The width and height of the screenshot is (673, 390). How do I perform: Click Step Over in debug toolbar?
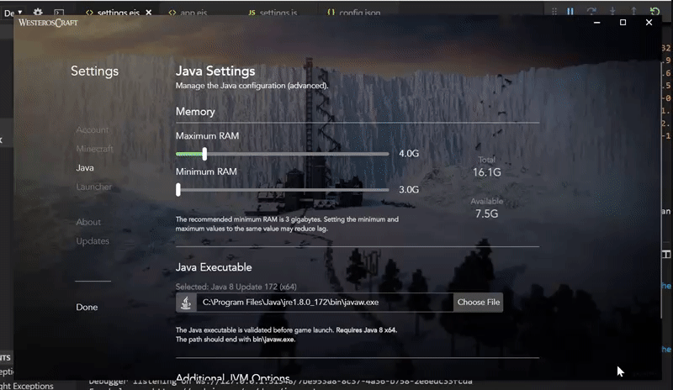(x=591, y=12)
